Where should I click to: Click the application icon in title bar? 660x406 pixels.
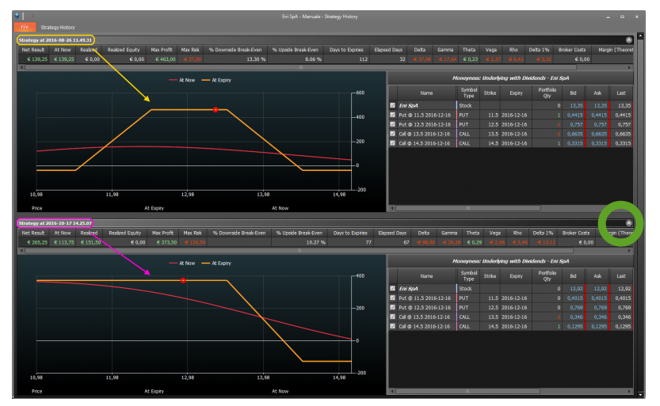pyautogui.click(x=17, y=16)
